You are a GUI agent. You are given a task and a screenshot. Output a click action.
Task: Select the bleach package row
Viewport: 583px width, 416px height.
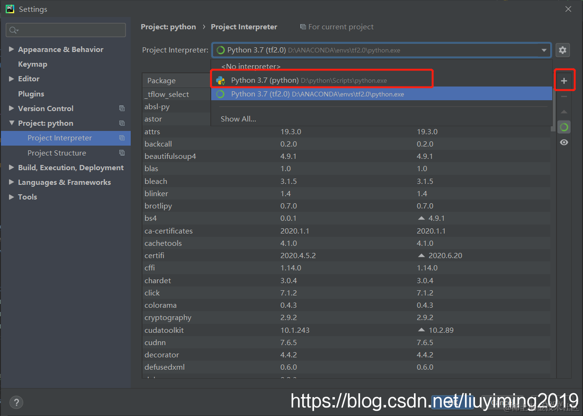pos(347,181)
